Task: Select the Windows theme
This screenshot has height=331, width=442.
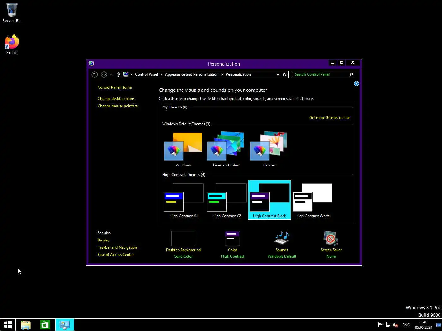Action: (x=183, y=149)
